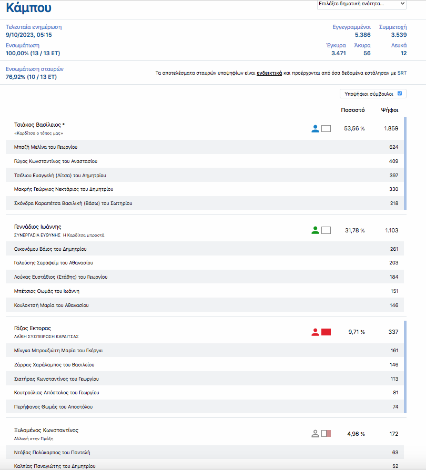This screenshot has height=470, width=426.
Task: Select candidate Μπαζή Μελίνα του Γεωργίου row
Action: [x=46, y=147]
